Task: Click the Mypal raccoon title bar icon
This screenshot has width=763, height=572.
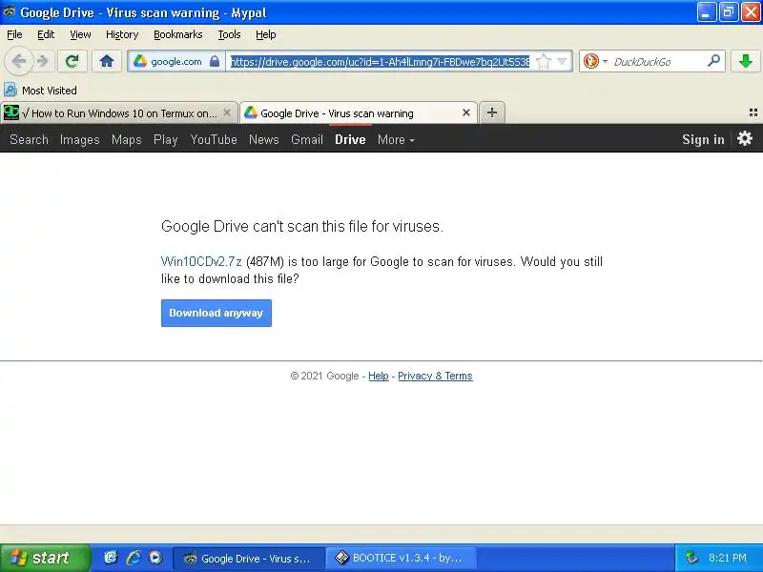Action: [x=9, y=11]
